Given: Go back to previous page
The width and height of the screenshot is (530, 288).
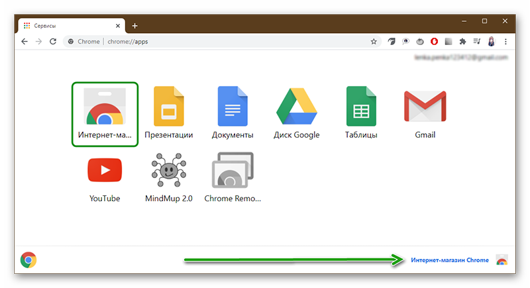Looking at the screenshot, I should pyautogui.click(x=25, y=42).
